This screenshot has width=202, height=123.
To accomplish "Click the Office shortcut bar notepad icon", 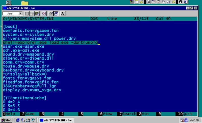I will point(136,2).
